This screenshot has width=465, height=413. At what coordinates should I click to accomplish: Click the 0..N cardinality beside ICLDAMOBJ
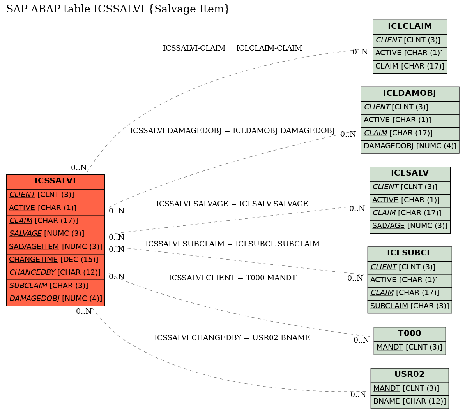348,134
